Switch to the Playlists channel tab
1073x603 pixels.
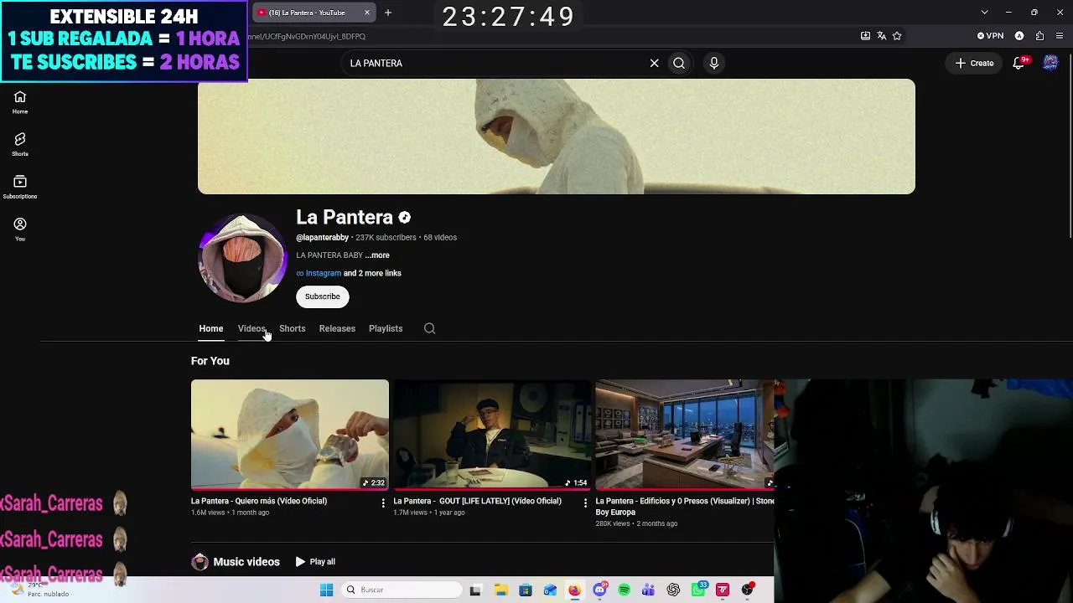386,328
